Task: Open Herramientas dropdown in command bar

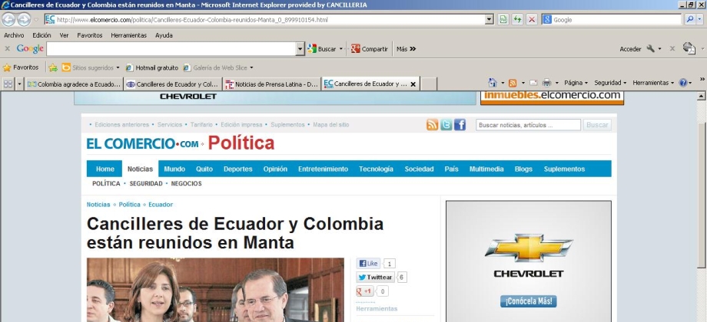Action: click(x=653, y=83)
